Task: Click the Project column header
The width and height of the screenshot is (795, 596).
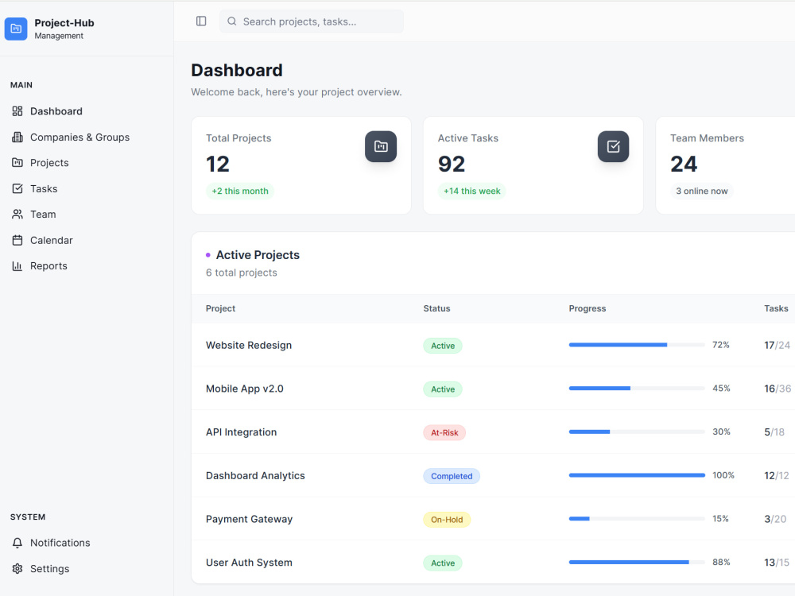Action: 220,308
